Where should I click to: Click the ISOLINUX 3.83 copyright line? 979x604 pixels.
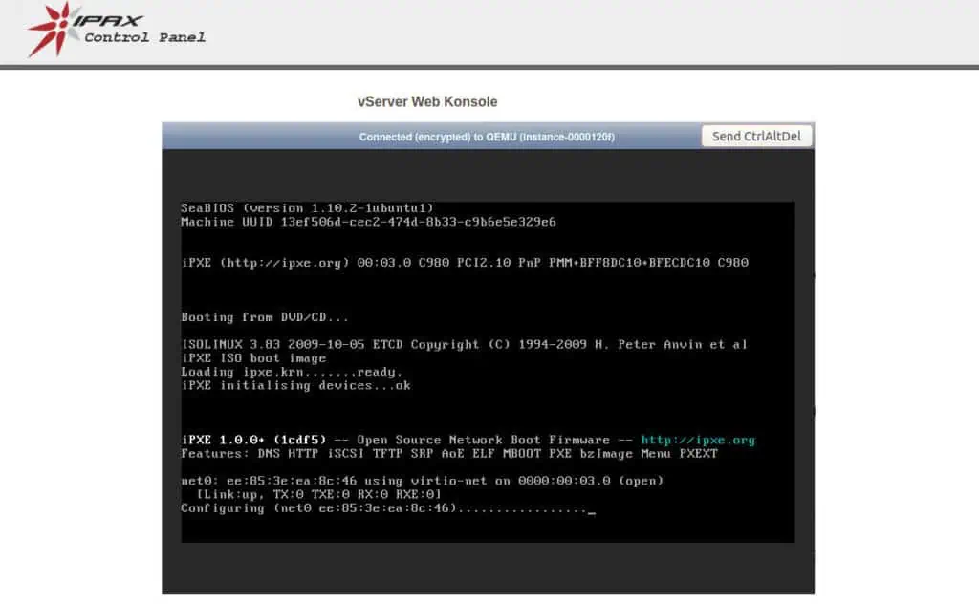(x=465, y=344)
